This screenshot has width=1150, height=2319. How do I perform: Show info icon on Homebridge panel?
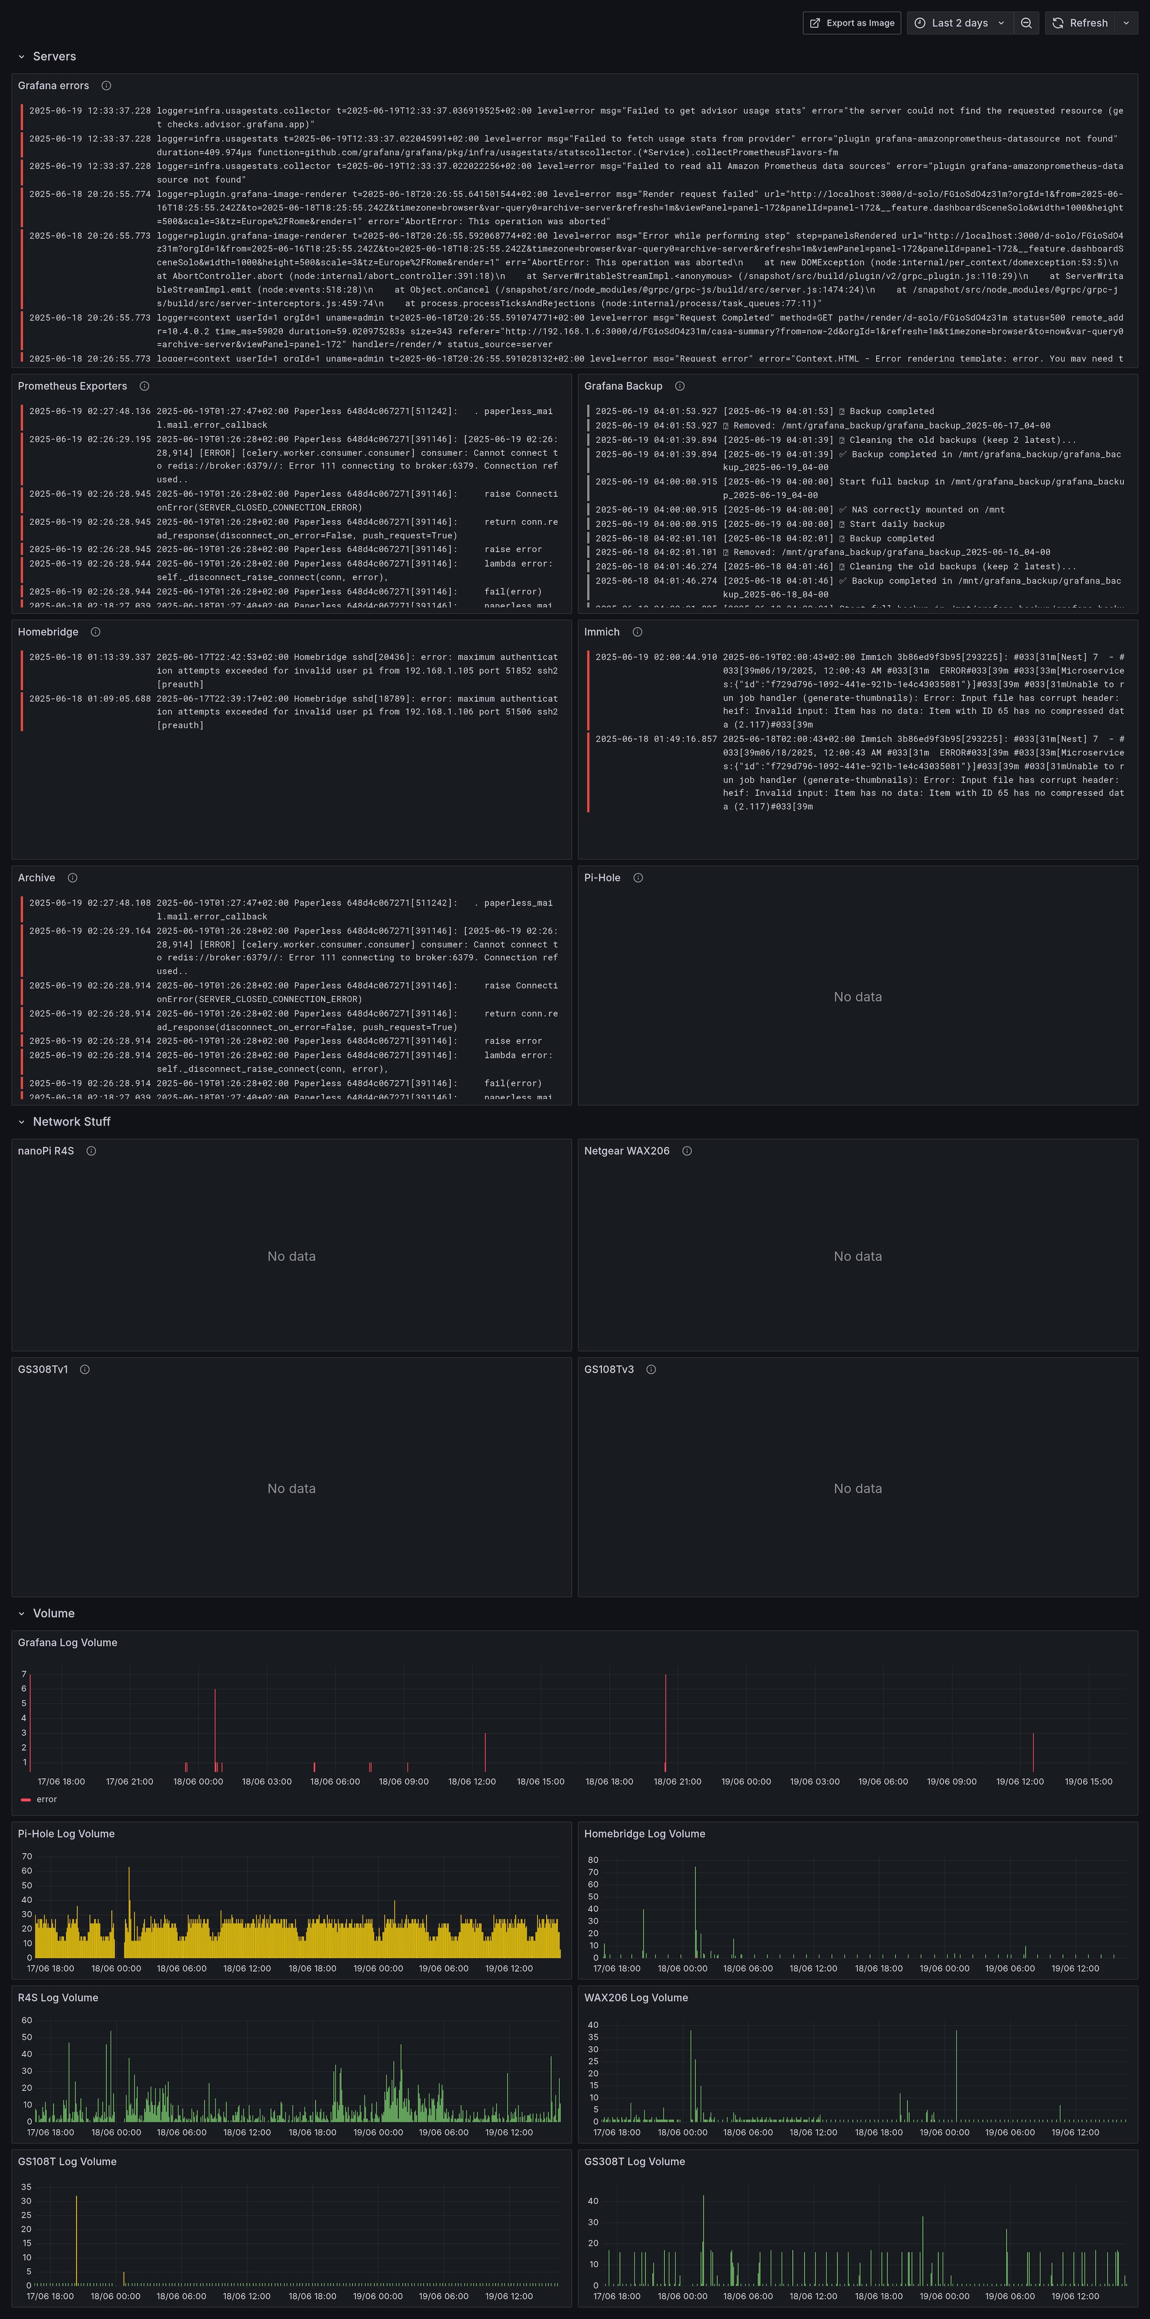[x=95, y=632]
